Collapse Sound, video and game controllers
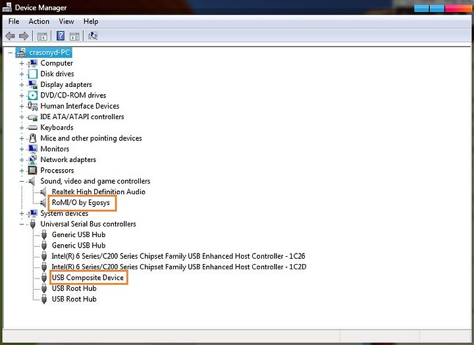The height and width of the screenshot is (345, 474). pos(22,181)
